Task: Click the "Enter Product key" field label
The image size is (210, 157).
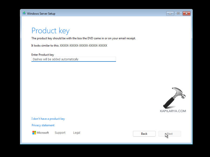Action: tap(43, 54)
